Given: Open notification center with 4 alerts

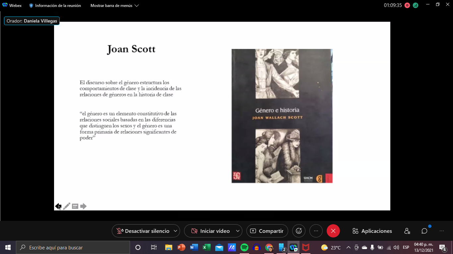Looking at the screenshot, I should (442, 247).
